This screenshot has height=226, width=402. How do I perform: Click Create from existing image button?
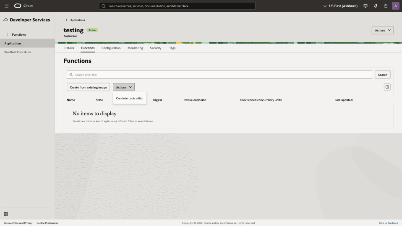[89, 87]
